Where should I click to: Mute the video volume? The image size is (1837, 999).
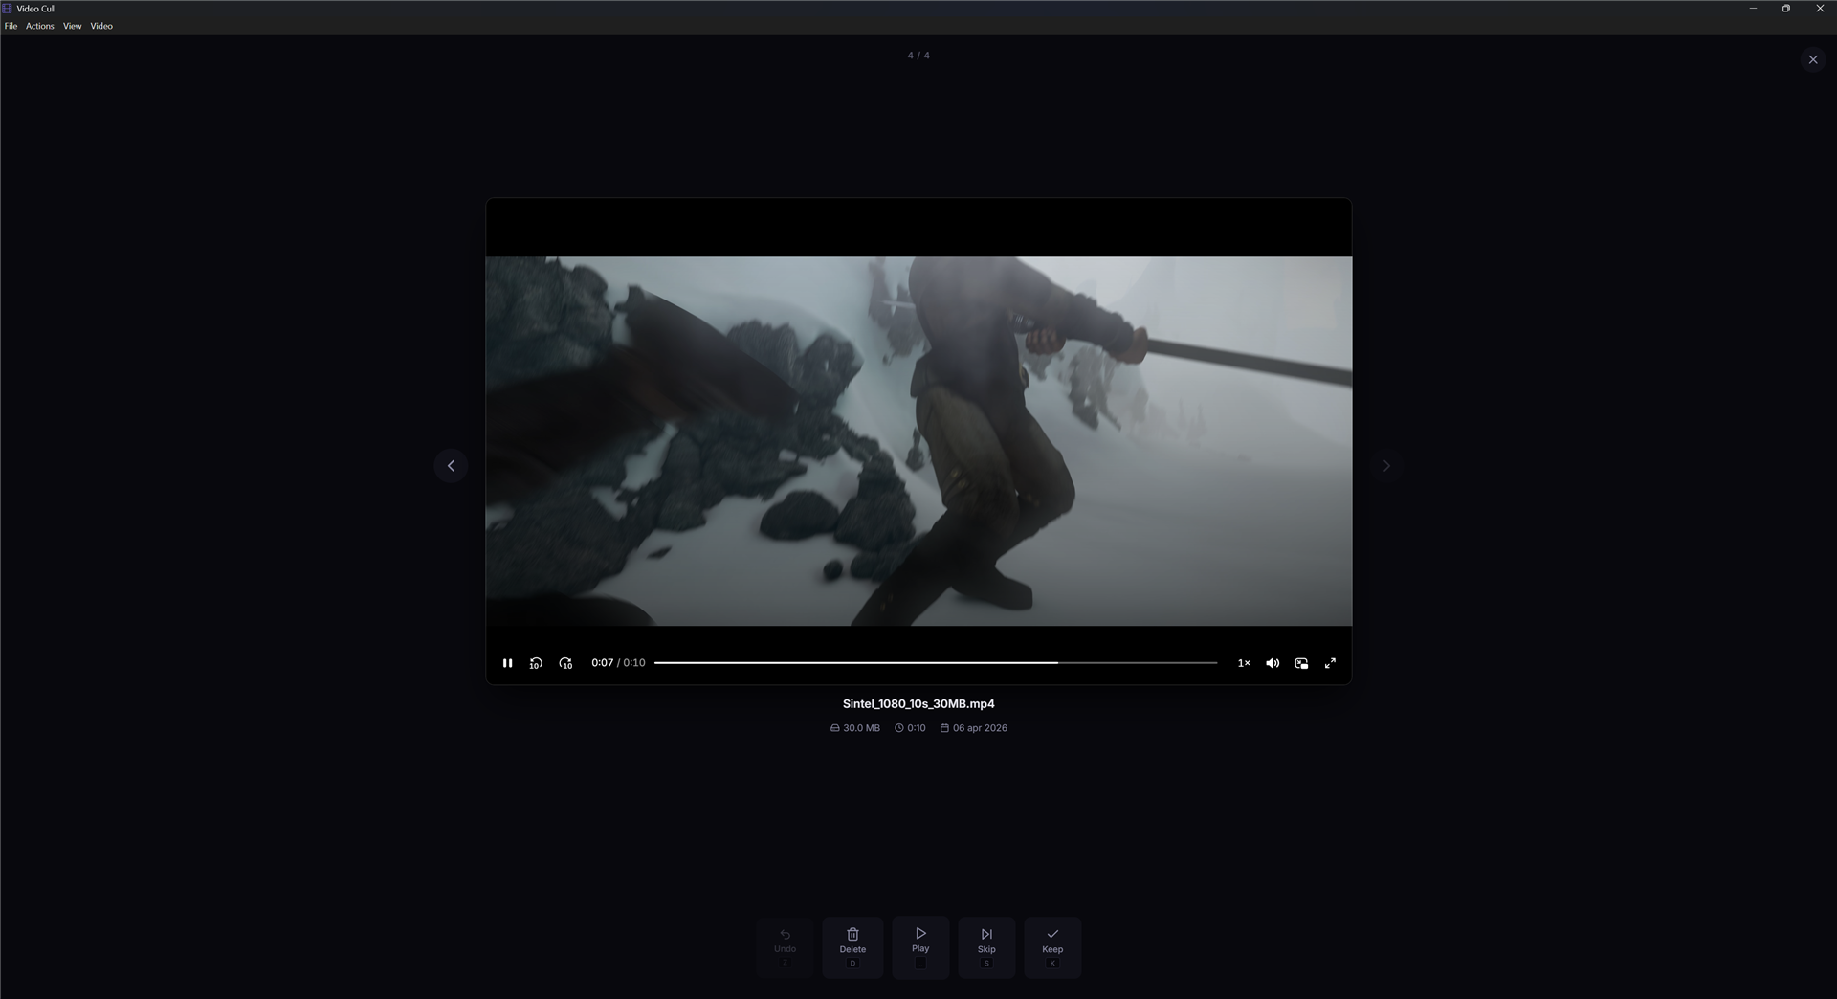(1273, 663)
